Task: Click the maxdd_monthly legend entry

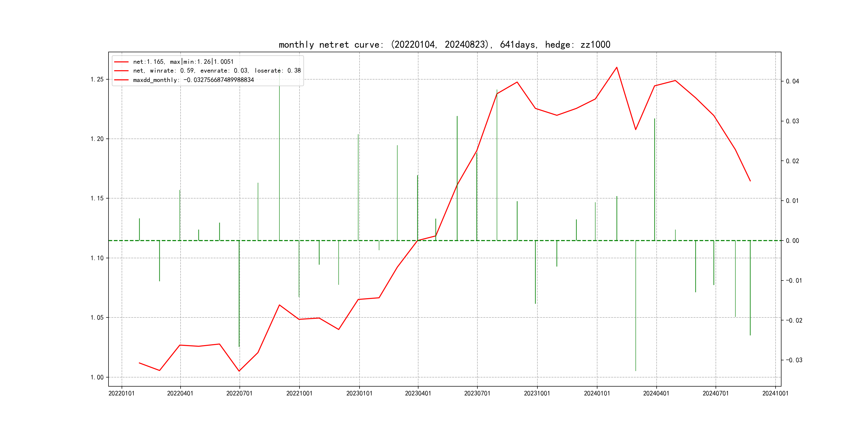Action: click(x=193, y=80)
